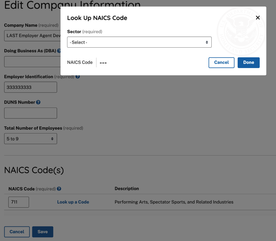Screen dimensions: 276x241
Task: Close the Look Up NAICS Code dialog
Action: [x=258, y=18]
